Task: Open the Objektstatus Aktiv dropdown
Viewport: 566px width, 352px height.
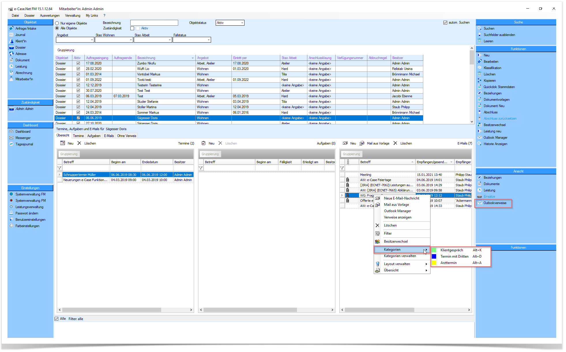Action: (242, 23)
